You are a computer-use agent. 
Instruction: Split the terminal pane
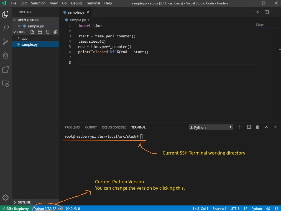(x=249, y=127)
